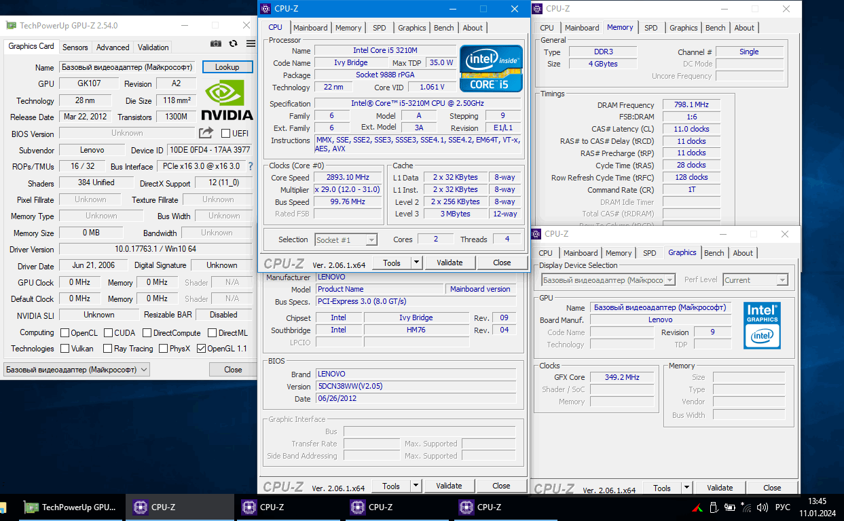Viewport: 844px width, 521px height.
Task: Toggle the OpenGL 1.1 checkbox
Action: (202, 349)
